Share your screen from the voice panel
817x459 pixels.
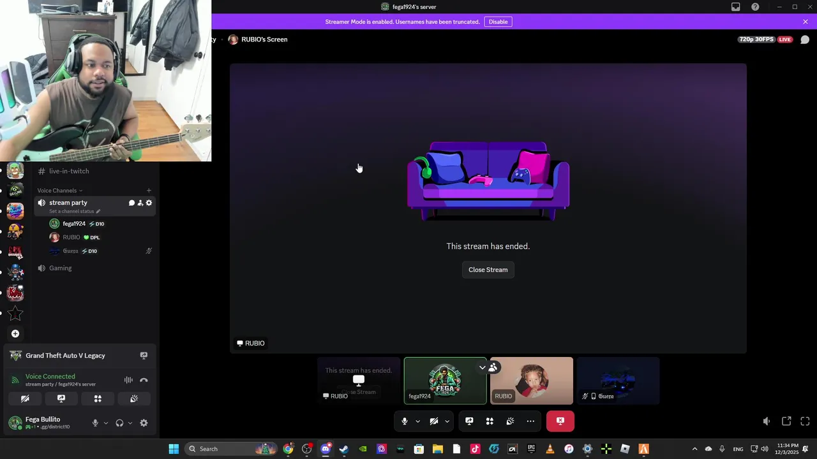click(61, 398)
